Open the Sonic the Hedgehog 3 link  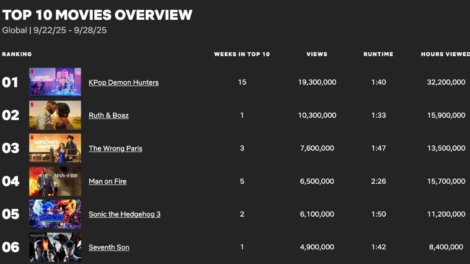[124, 214]
